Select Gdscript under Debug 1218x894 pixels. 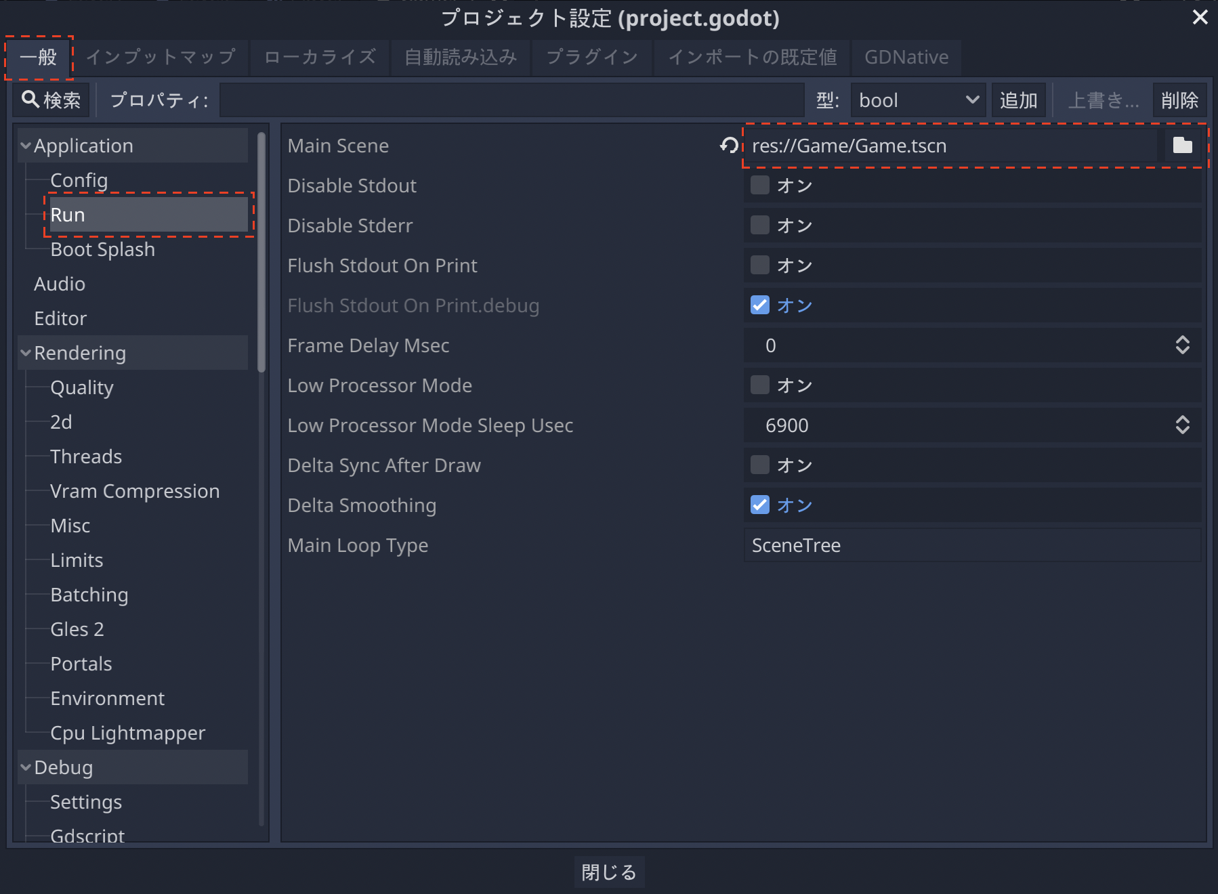click(x=87, y=835)
